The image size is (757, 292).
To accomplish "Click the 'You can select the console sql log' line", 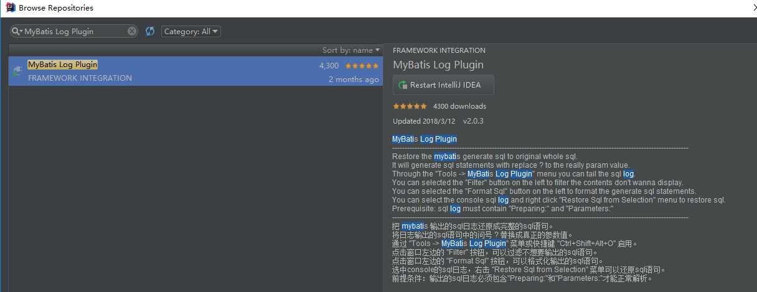I will [559, 200].
